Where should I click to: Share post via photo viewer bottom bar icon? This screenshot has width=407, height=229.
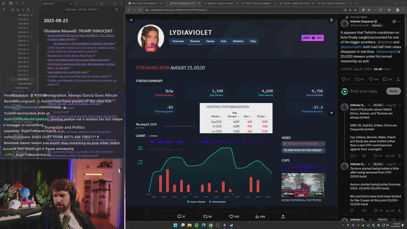283,217
